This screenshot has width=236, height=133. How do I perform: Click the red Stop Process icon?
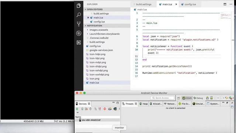point(105,109)
